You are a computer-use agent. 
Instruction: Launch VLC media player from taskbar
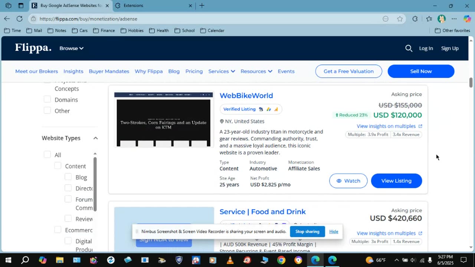pos(230,260)
